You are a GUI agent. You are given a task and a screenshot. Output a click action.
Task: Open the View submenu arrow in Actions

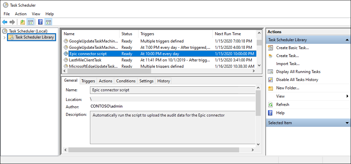pos(347,96)
